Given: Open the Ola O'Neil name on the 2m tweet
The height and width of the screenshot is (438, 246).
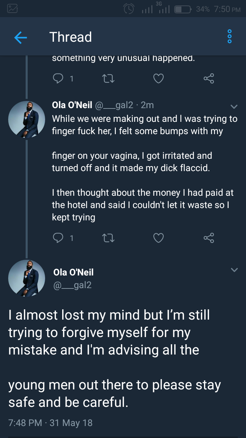Looking at the screenshot, I should coord(72,105).
